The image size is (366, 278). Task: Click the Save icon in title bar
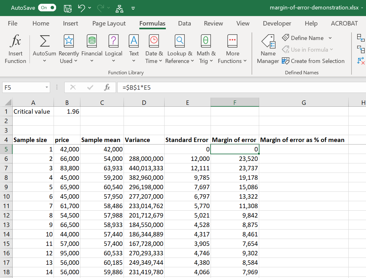coord(68,8)
